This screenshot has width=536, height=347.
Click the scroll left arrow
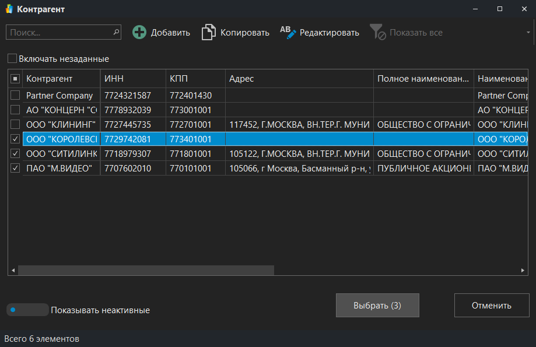[x=12, y=271]
